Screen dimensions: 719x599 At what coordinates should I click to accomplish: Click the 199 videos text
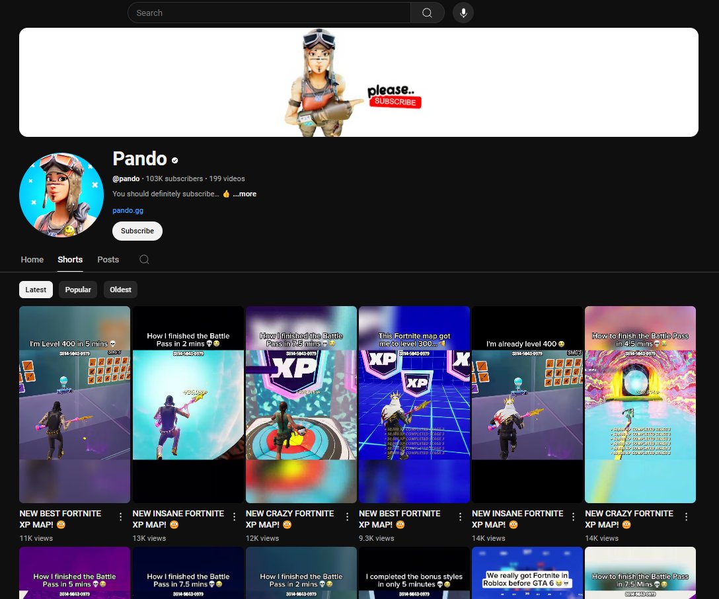(227, 179)
